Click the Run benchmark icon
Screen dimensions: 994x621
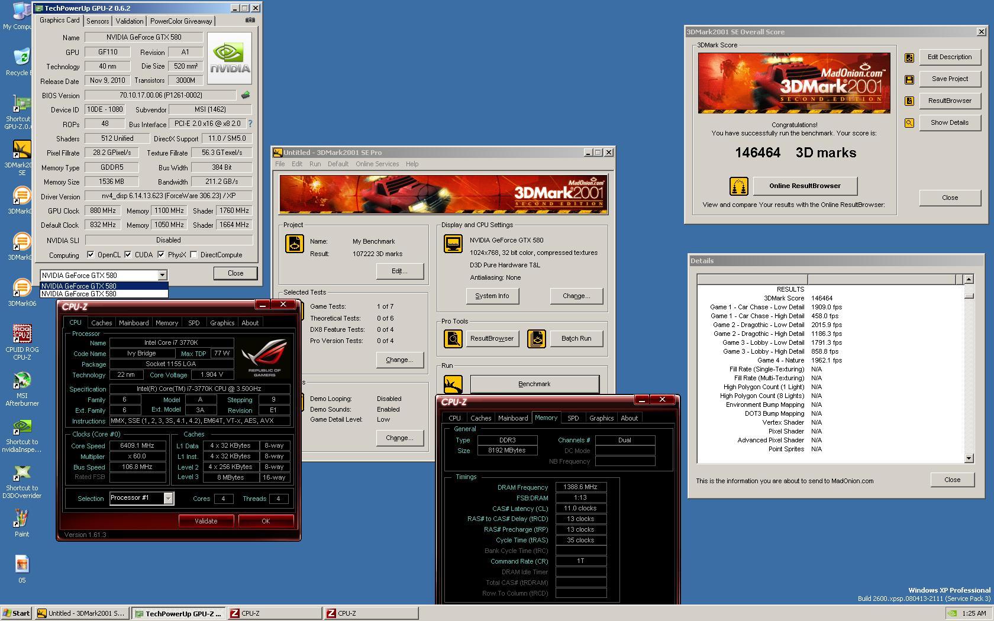click(x=453, y=384)
